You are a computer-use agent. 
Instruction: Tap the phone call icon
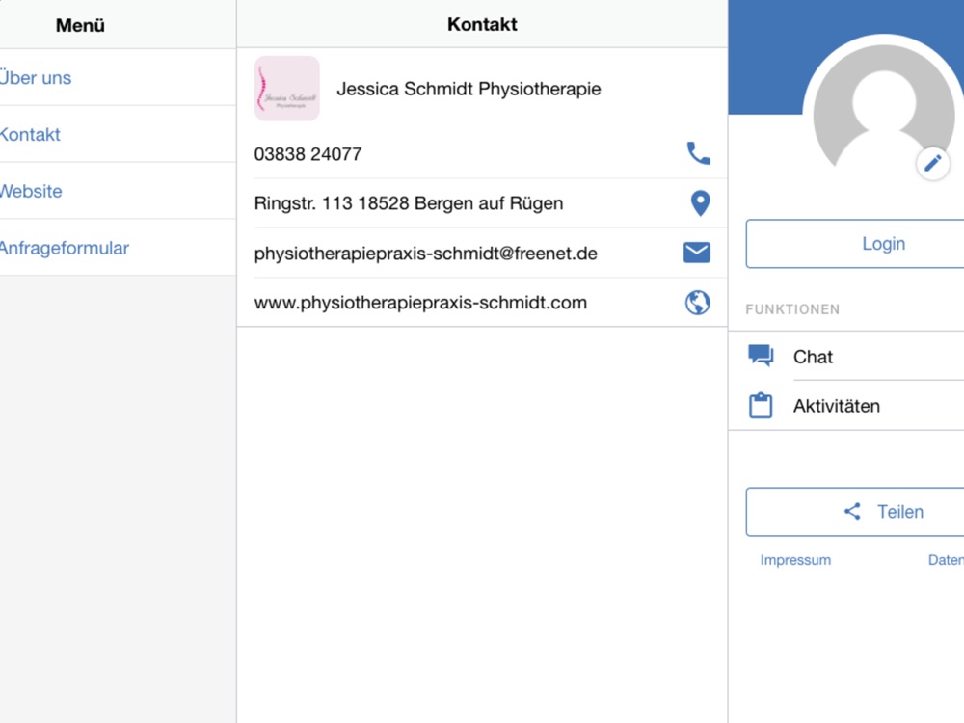click(698, 153)
